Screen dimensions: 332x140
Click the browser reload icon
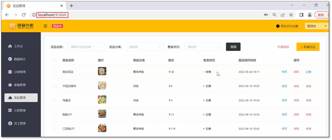[x=24, y=15]
